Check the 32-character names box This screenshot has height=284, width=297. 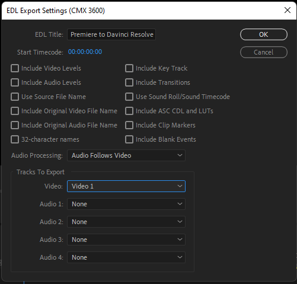(x=15, y=139)
